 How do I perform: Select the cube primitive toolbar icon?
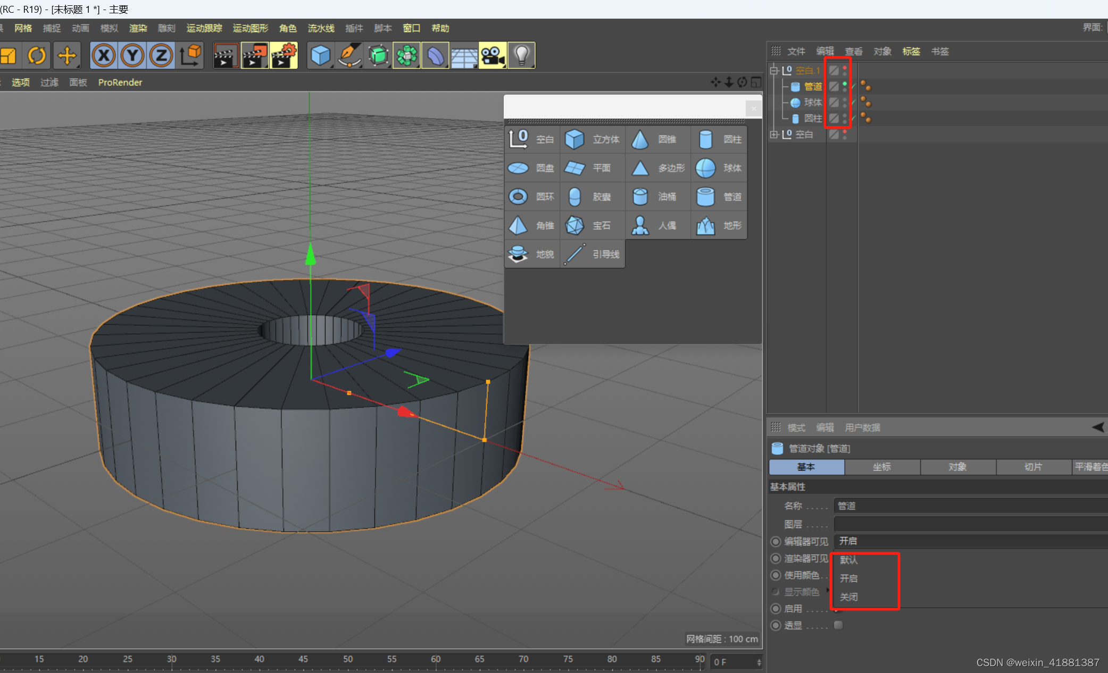320,55
